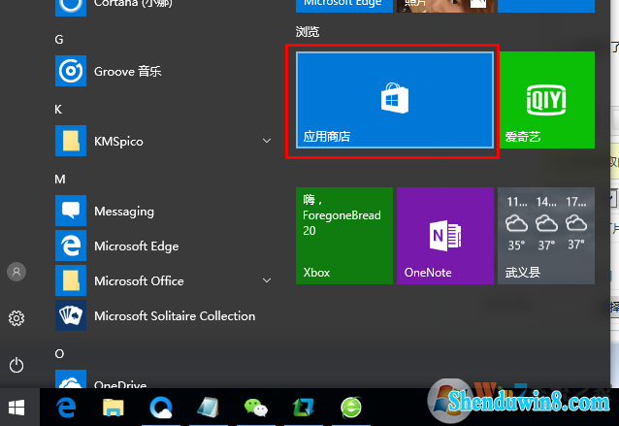Open the green 360 browser on taskbar
This screenshot has width=619, height=426.
point(351,408)
